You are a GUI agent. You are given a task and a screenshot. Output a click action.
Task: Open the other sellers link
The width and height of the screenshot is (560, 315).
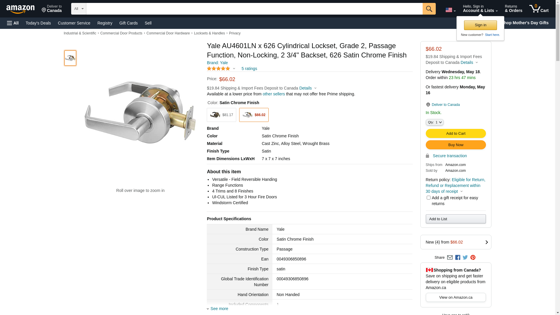274,94
